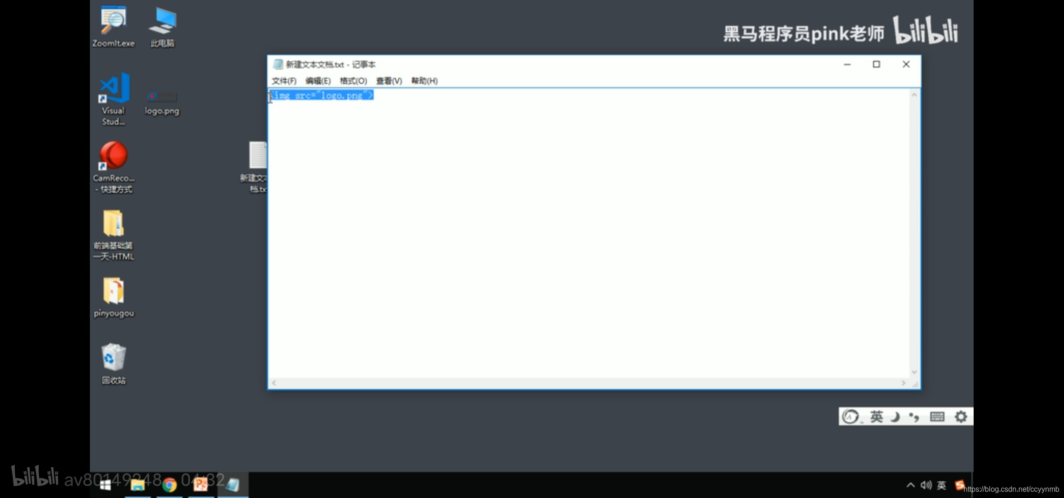Toggle the IME punctuation mode icon

pyautogui.click(x=914, y=417)
